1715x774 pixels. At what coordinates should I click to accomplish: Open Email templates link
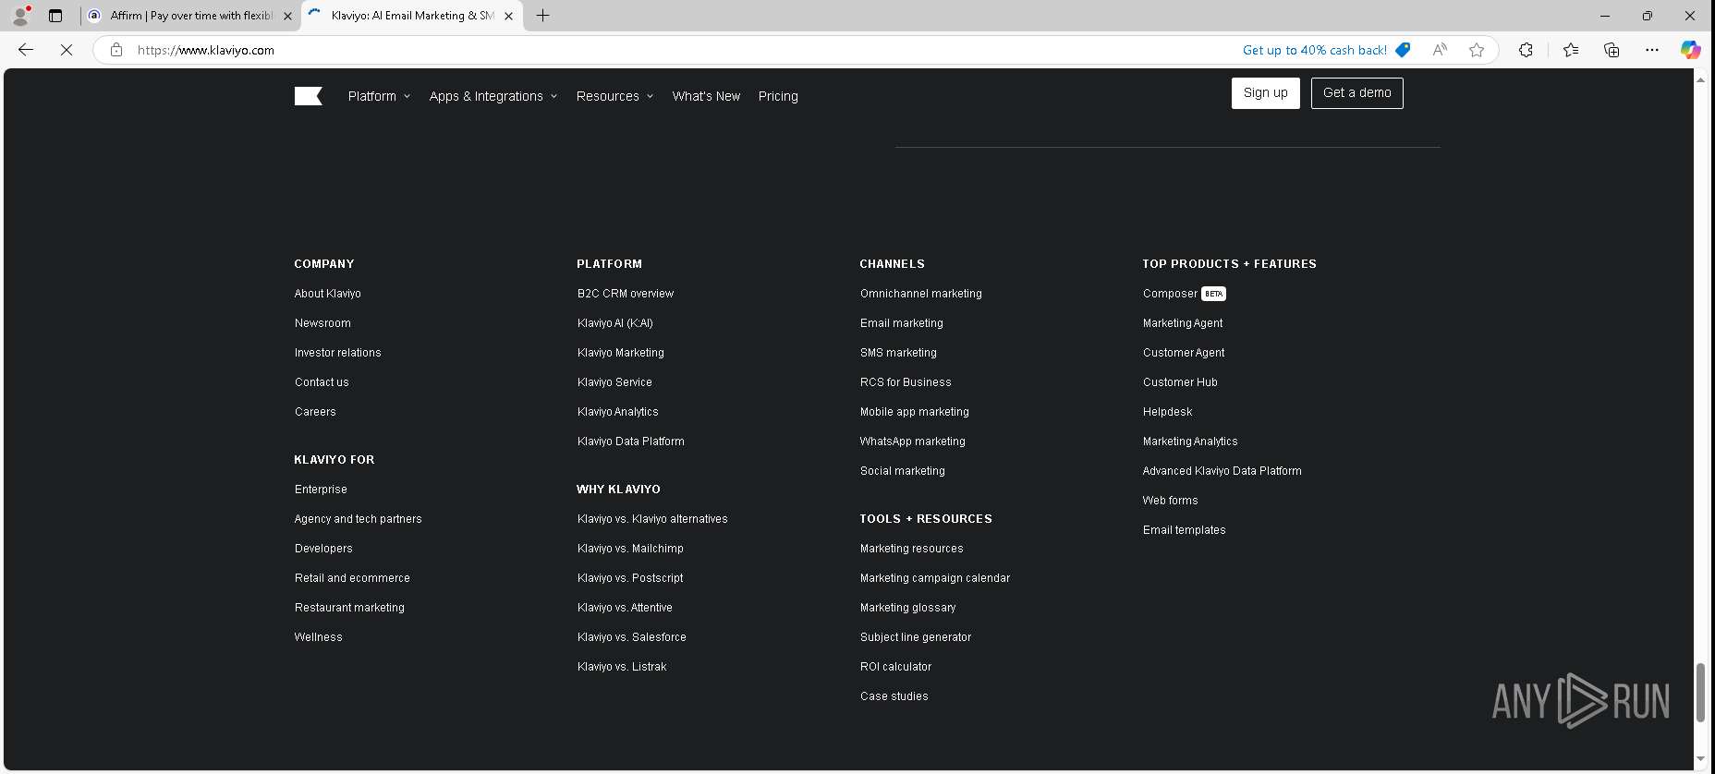1184,530
